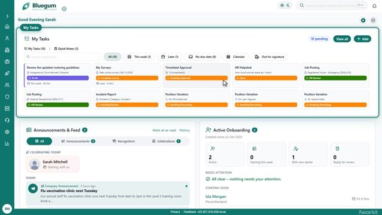Focus the global search field
Viewport: 382px width, 215px height.
(332, 5)
